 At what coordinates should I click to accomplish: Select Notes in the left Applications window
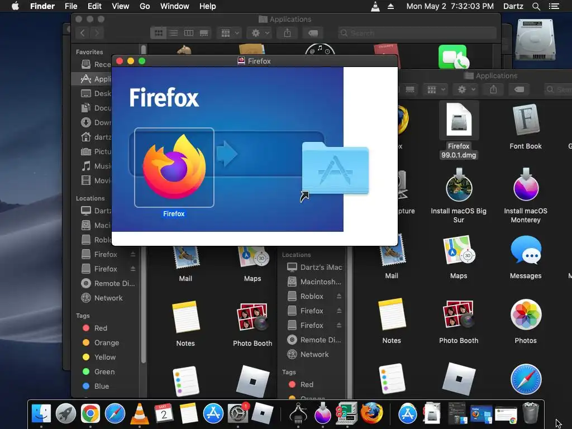(185, 317)
